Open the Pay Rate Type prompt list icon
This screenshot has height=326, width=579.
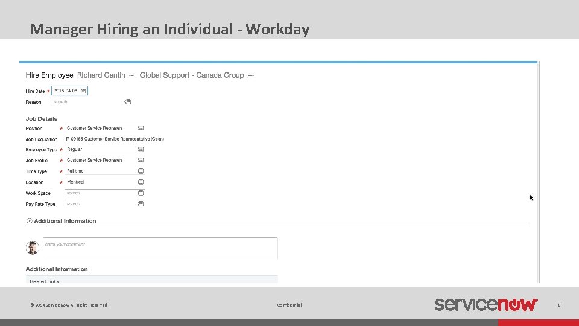(x=141, y=203)
